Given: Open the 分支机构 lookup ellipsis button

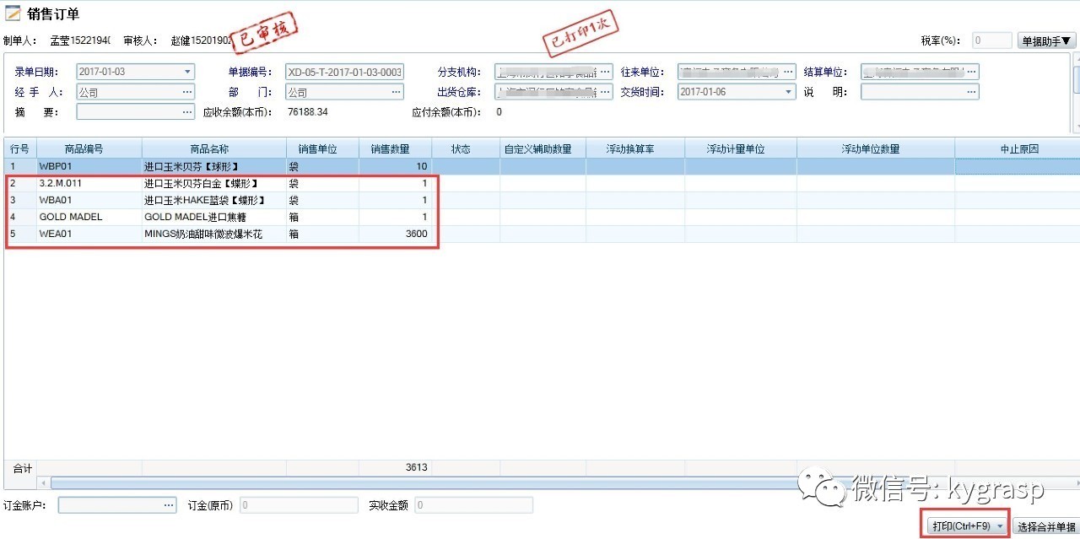Looking at the screenshot, I should pyautogui.click(x=605, y=72).
